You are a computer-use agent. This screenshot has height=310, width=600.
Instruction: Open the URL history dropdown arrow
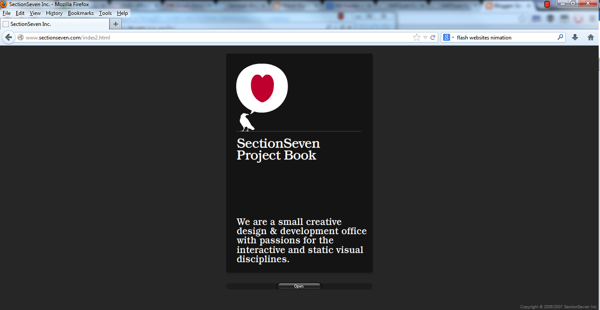425,37
